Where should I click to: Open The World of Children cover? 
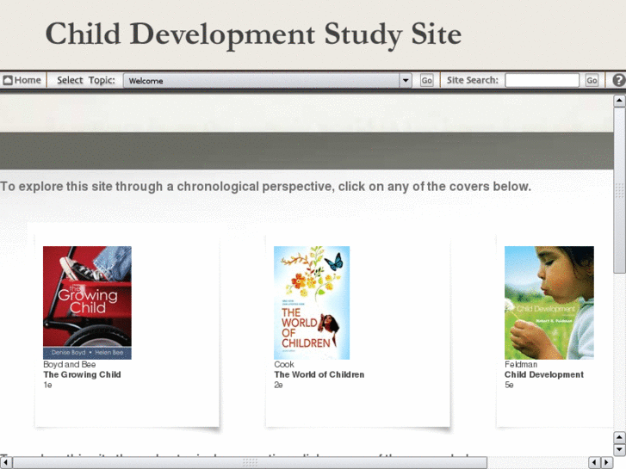312,303
